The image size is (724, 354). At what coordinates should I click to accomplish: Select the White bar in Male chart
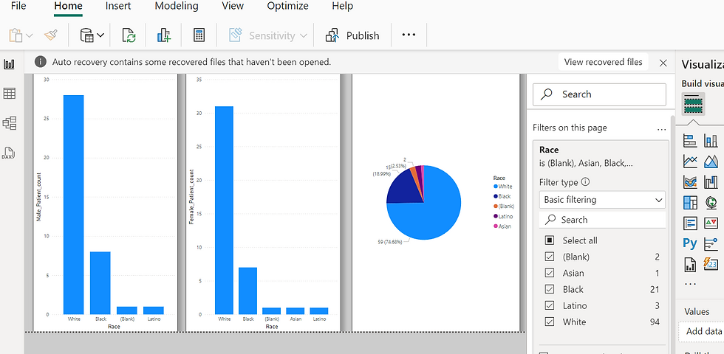coord(73,205)
